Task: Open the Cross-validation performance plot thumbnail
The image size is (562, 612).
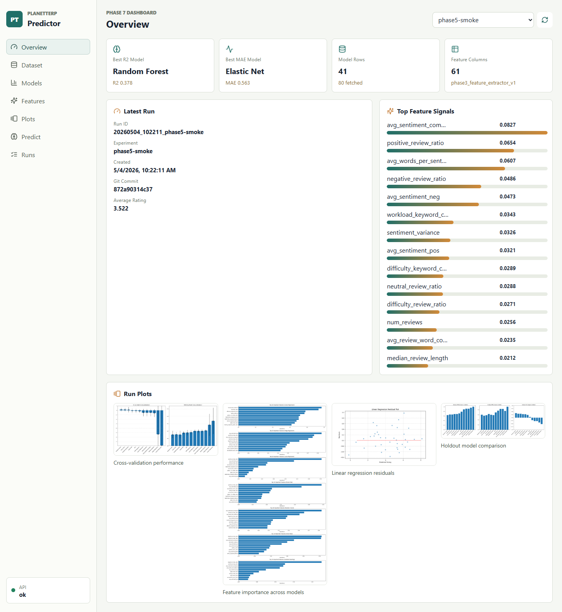Action: (x=165, y=429)
